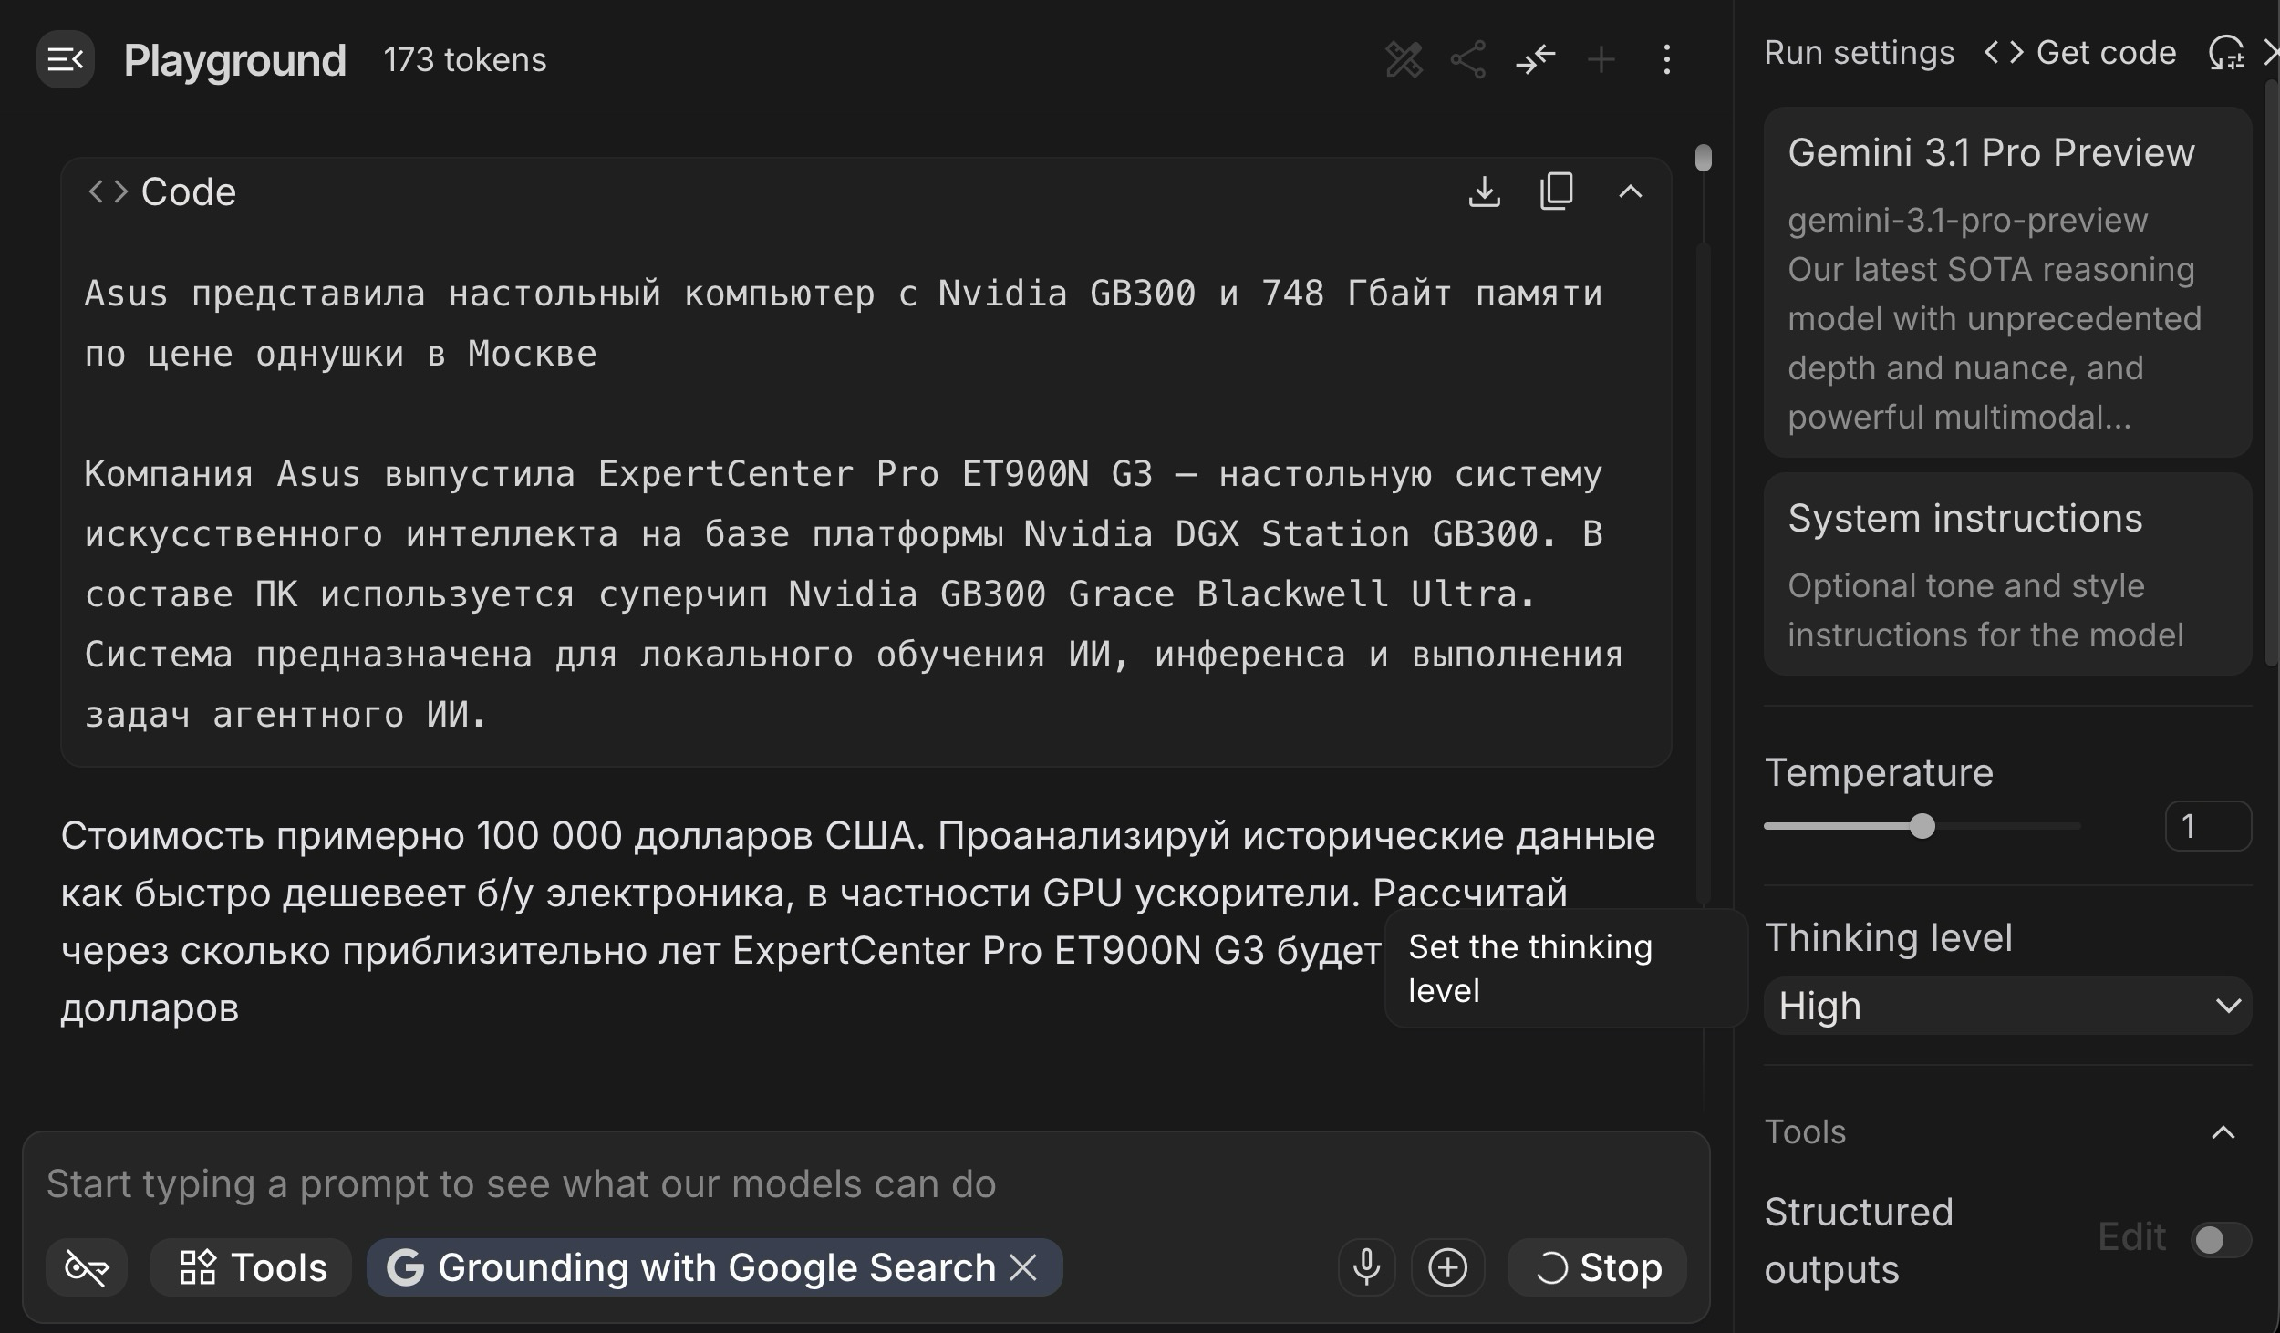Image resolution: width=2280 pixels, height=1333 pixels.
Task: Focus the prompt input field
Action: pos(865,1183)
